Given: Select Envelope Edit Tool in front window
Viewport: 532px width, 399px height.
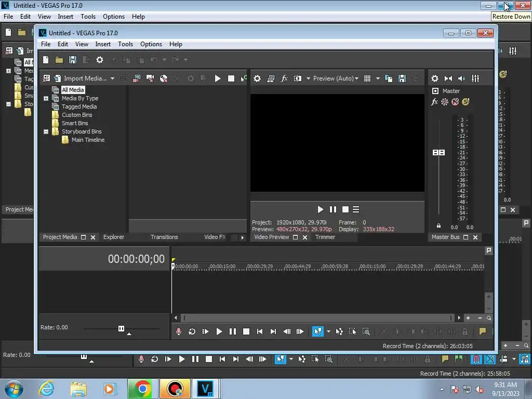Looking at the screenshot, I should click(339, 331).
